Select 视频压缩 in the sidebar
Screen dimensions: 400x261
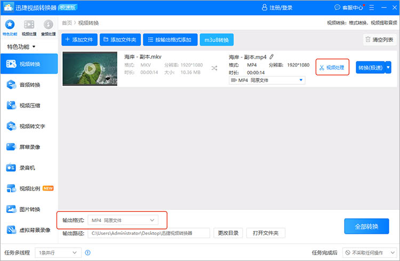point(29,105)
